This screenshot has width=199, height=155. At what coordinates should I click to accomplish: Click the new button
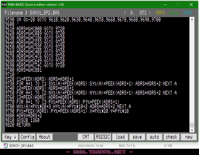click(x=189, y=137)
